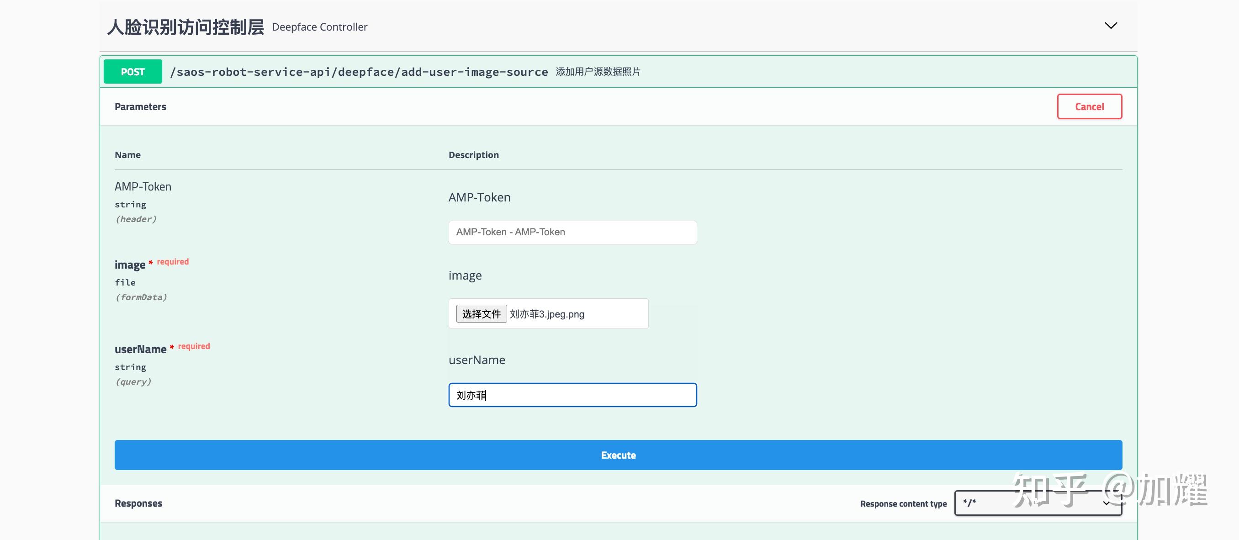Click inside the AMP-Token input field

pyautogui.click(x=572, y=232)
